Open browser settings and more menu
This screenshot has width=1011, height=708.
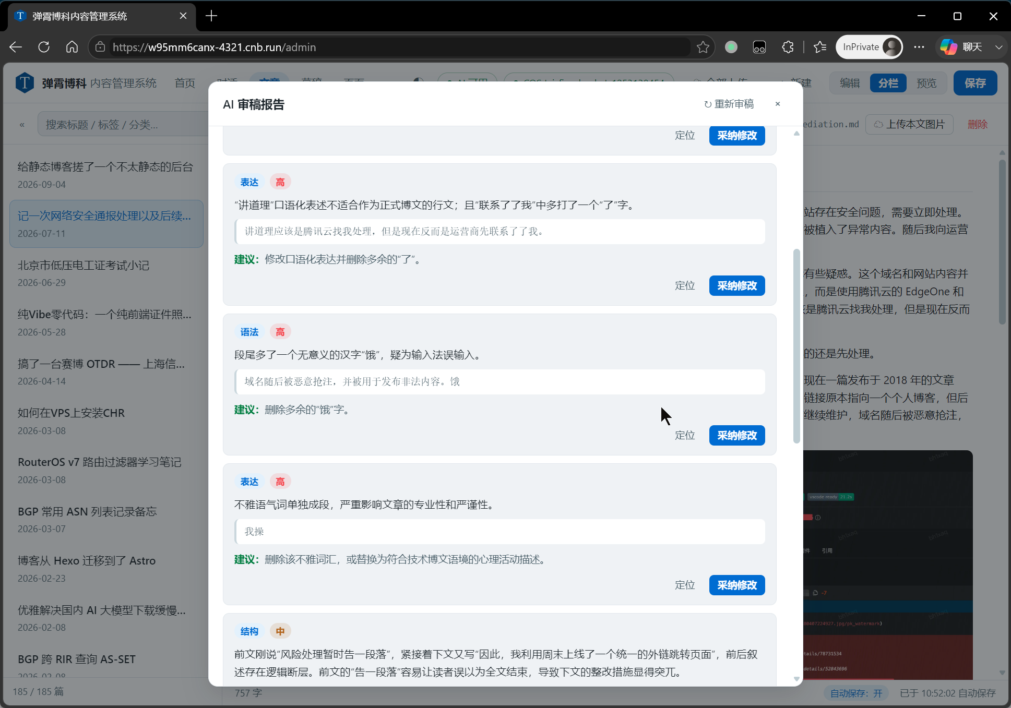919,47
